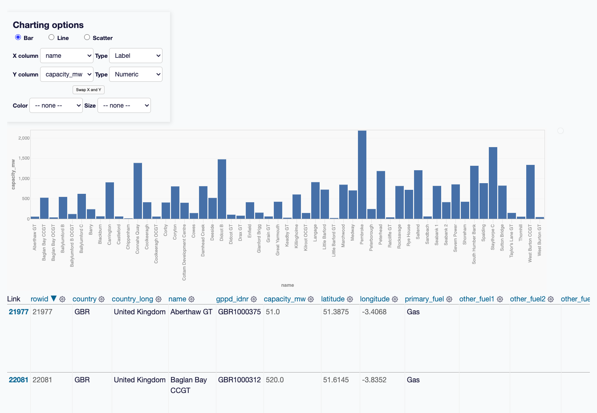This screenshot has width=597, height=413.
Task: Open the X column Type dropdown
Action: [x=136, y=56]
